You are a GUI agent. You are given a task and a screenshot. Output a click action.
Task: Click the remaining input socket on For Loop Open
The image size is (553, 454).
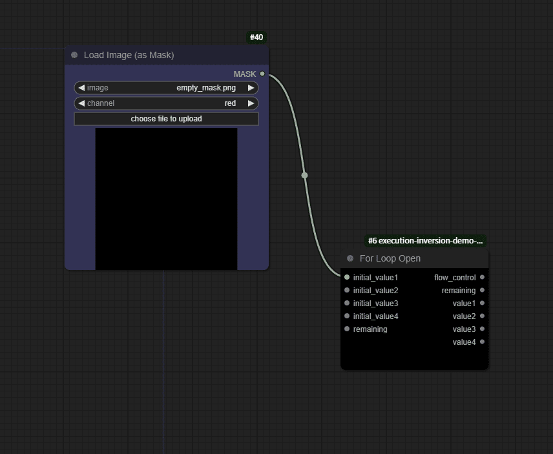pyautogui.click(x=347, y=329)
